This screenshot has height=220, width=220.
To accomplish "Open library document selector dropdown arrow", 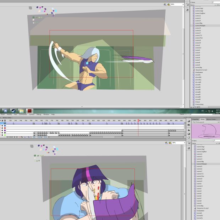I will (218, 122).
